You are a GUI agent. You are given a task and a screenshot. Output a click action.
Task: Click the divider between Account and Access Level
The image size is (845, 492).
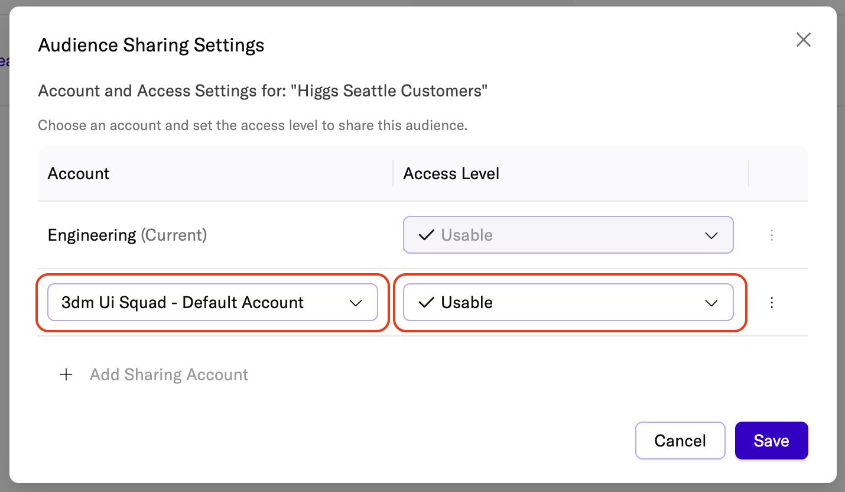coord(393,173)
